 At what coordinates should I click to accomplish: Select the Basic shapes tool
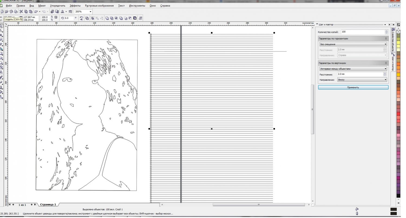point(2,67)
